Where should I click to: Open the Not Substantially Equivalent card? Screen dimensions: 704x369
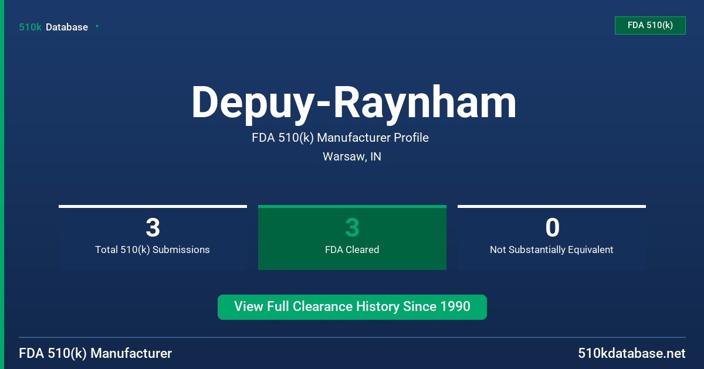pos(551,237)
